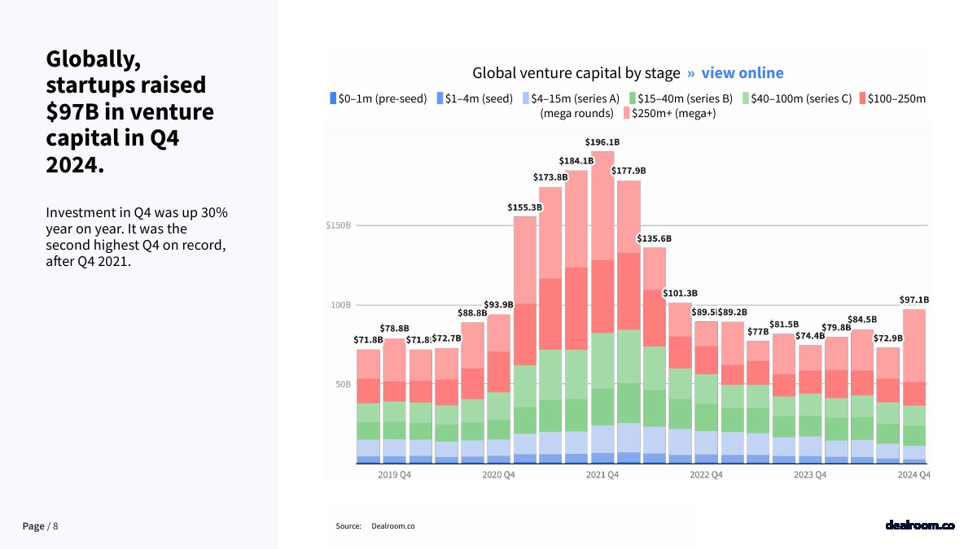Click the $196.1B peak bar label
This screenshot has height=549, width=977.
tap(602, 142)
